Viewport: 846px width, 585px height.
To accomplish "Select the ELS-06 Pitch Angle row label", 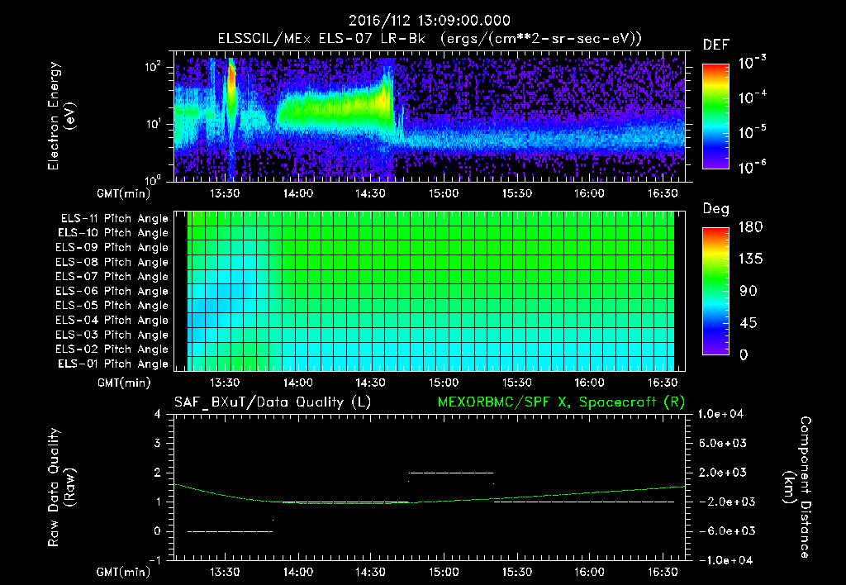I will coord(112,292).
